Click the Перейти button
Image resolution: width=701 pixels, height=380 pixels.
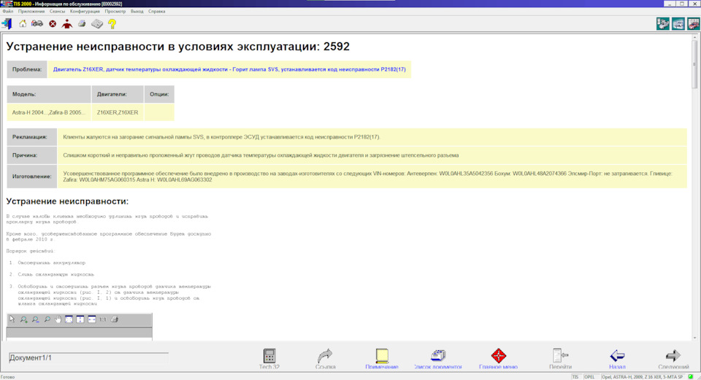[x=560, y=359]
